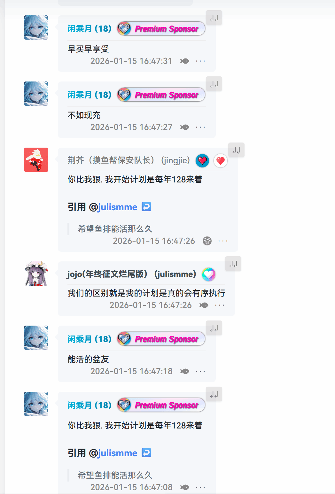Open the more options menu on the 能活的盆友 message
Screen dimensions: 335x494
pyautogui.click(x=200, y=371)
